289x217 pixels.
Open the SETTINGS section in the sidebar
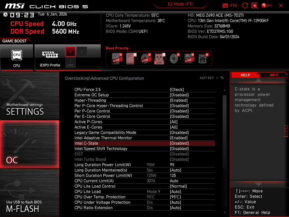pos(29,96)
